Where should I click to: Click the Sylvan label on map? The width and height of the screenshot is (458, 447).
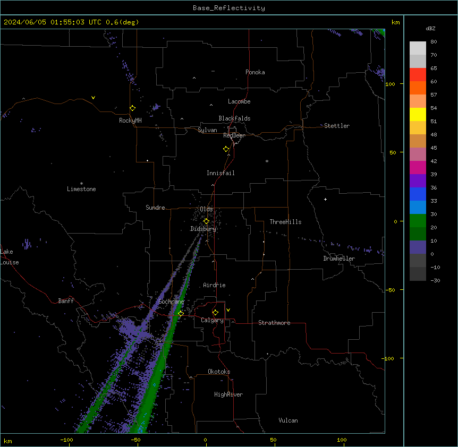(x=207, y=130)
